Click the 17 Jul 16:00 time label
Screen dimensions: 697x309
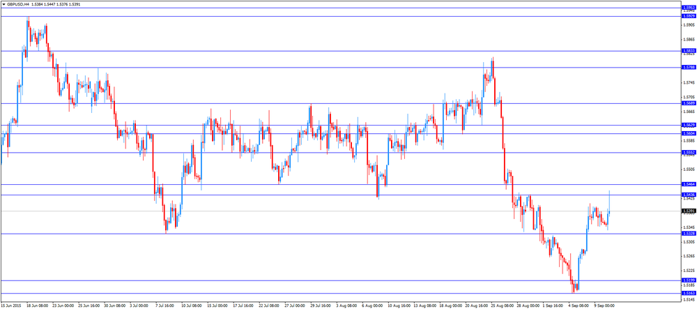coord(243,306)
